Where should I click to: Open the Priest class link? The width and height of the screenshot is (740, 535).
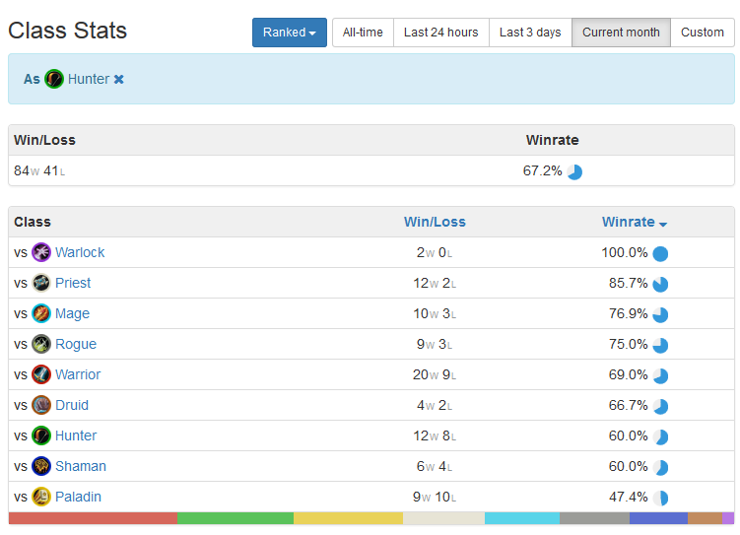pyautogui.click(x=73, y=283)
